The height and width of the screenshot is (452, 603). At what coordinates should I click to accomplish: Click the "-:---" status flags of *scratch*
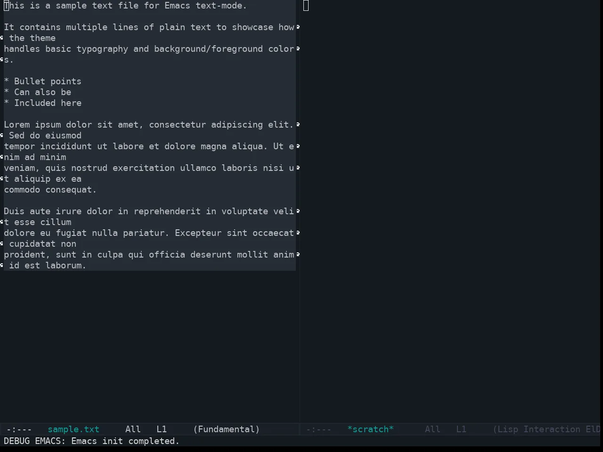(x=319, y=429)
